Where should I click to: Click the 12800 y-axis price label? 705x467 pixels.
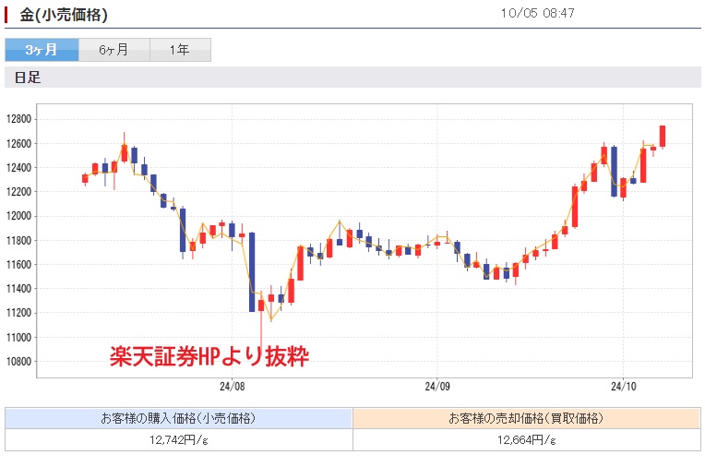click(18, 119)
